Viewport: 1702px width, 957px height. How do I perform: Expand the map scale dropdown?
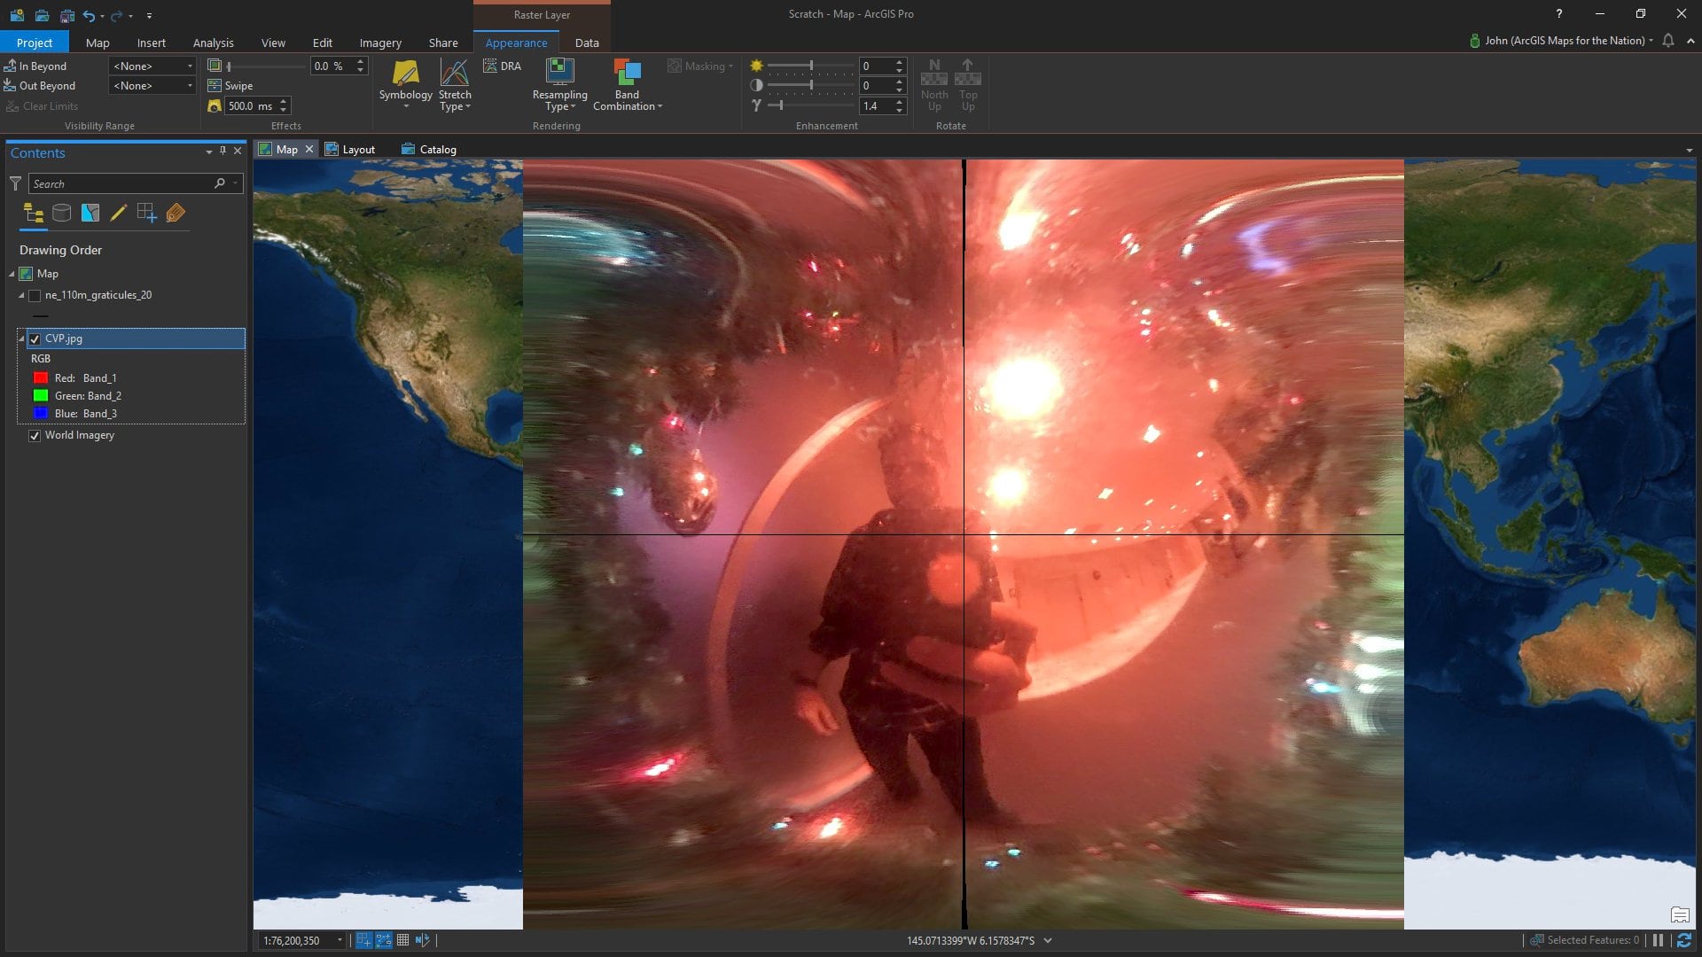[x=340, y=941]
